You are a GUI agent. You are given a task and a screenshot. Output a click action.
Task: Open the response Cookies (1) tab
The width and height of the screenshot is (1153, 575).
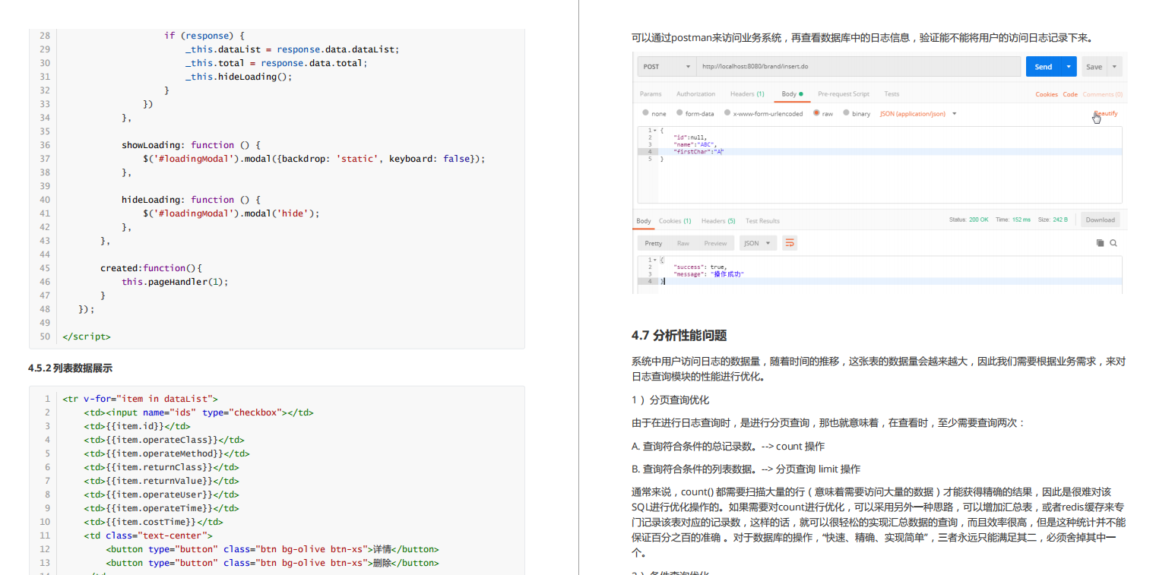[x=675, y=221]
